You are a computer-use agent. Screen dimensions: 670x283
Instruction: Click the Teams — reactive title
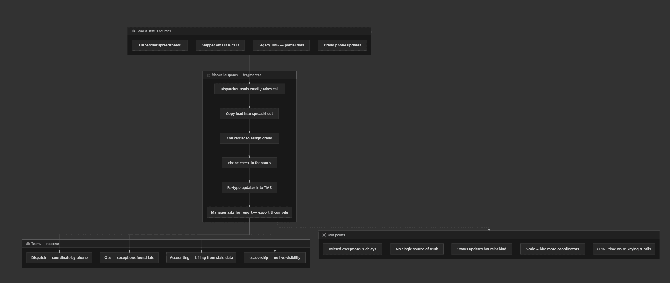pyautogui.click(x=45, y=244)
